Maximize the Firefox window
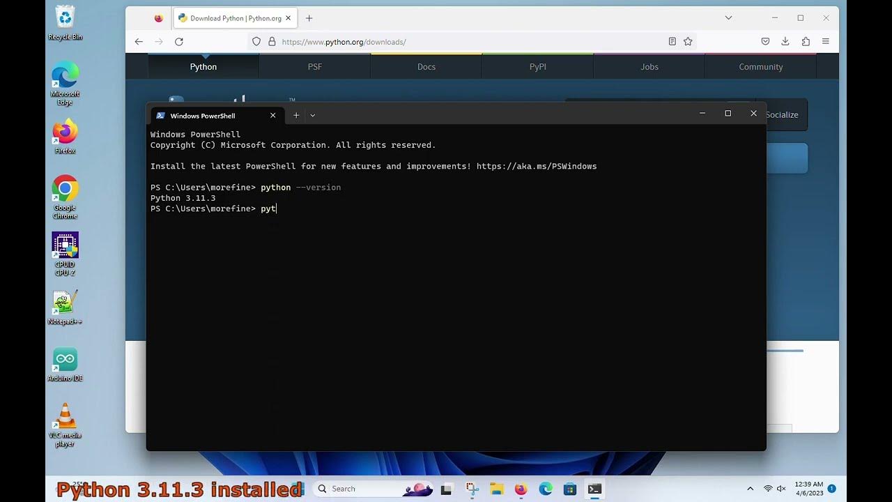 click(801, 18)
